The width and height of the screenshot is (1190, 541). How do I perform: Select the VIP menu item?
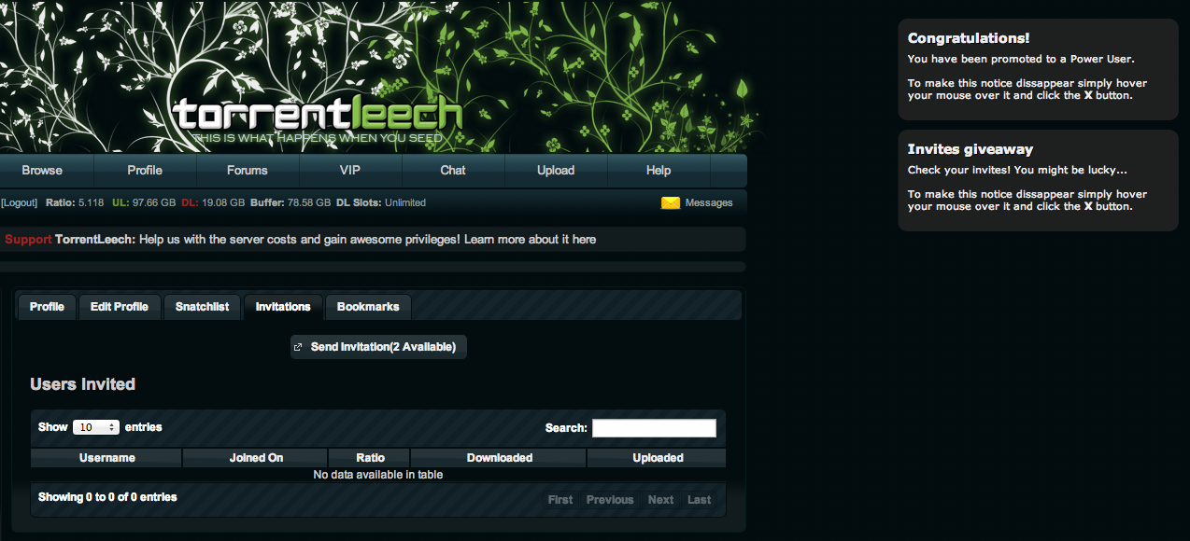pos(350,171)
